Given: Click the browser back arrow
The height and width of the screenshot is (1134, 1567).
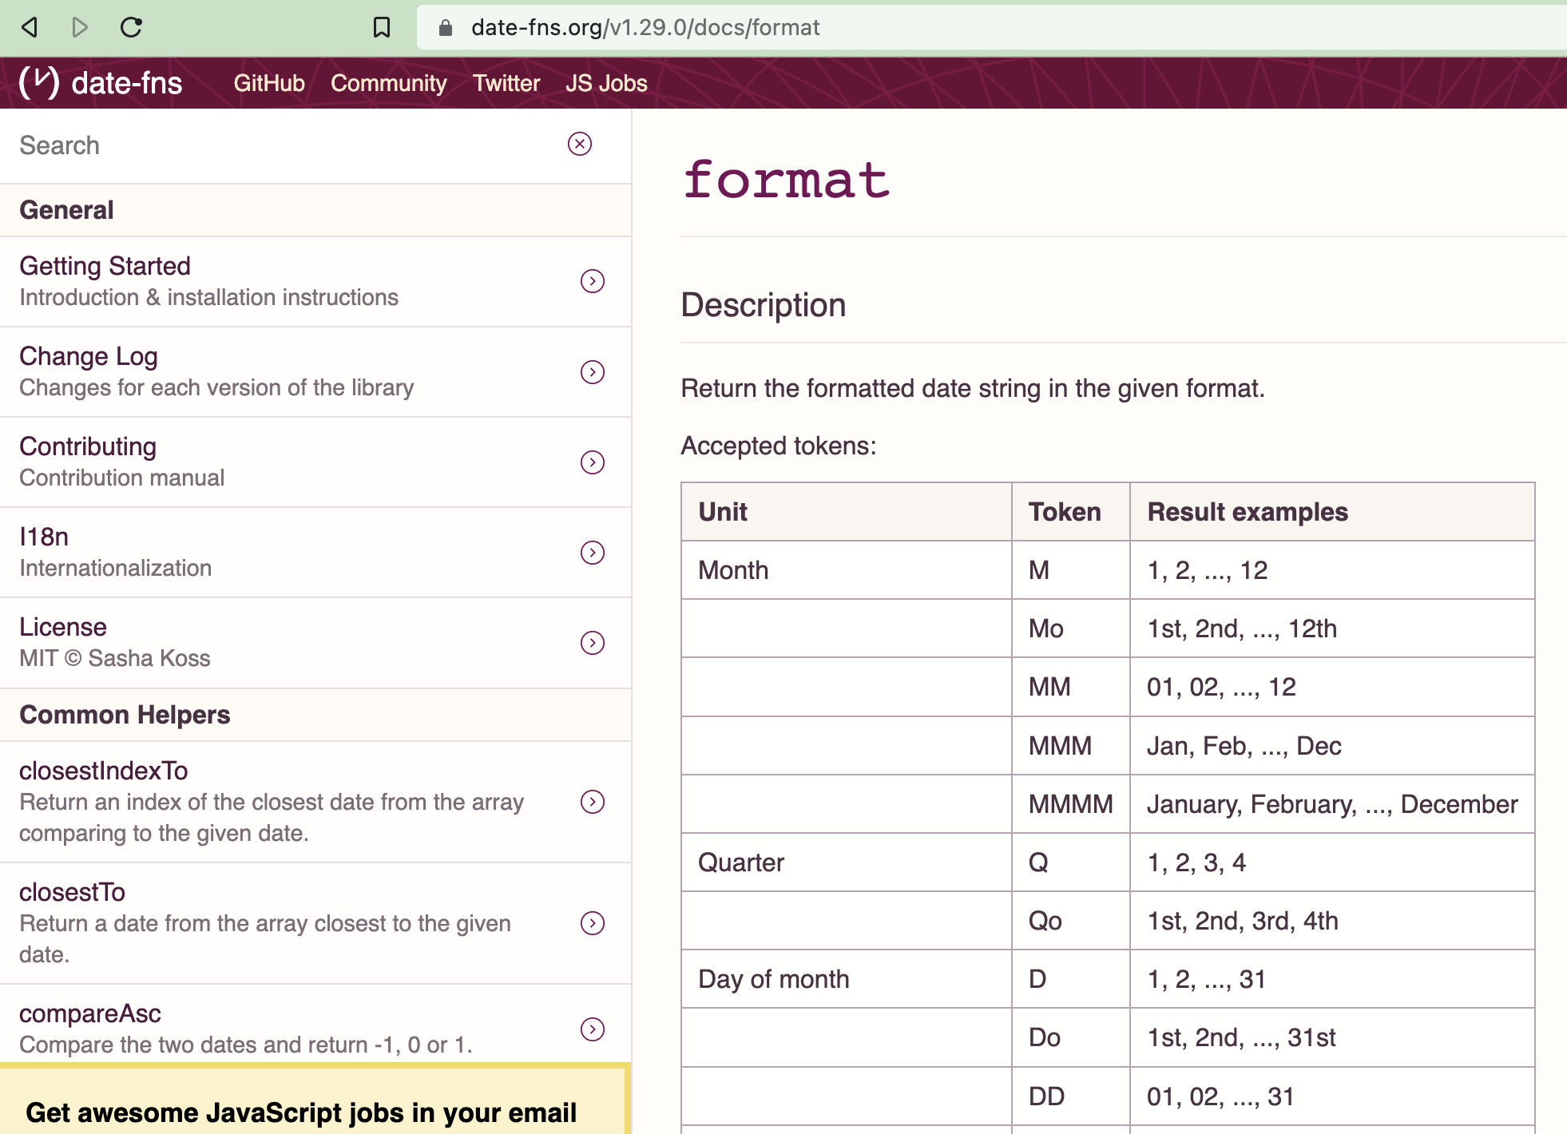Looking at the screenshot, I should click(x=30, y=27).
